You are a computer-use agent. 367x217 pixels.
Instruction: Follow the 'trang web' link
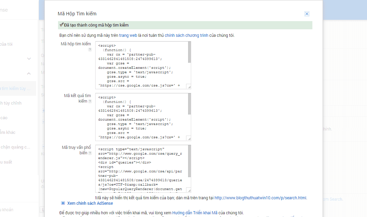128,35
